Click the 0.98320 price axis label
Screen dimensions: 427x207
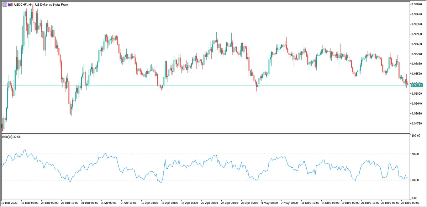pos(417,24)
